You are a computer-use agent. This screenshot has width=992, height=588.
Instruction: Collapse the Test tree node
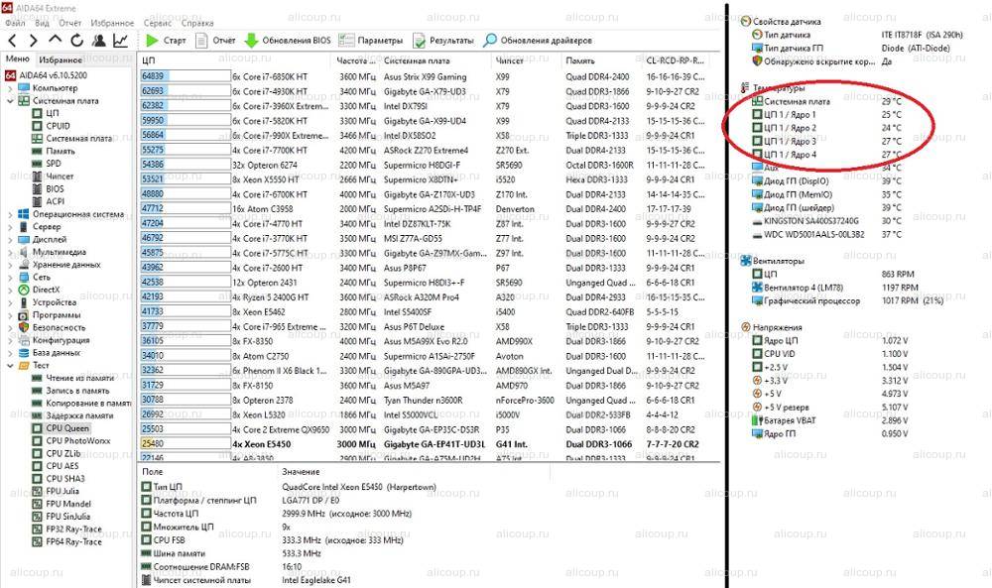(11, 365)
